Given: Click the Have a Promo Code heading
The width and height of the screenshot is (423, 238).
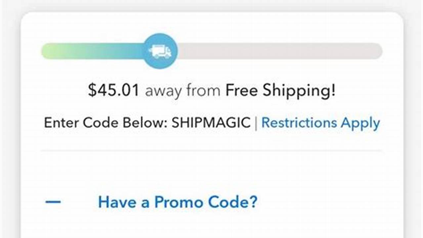Looking at the screenshot, I should pyautogui.click(x=178, y=202).
